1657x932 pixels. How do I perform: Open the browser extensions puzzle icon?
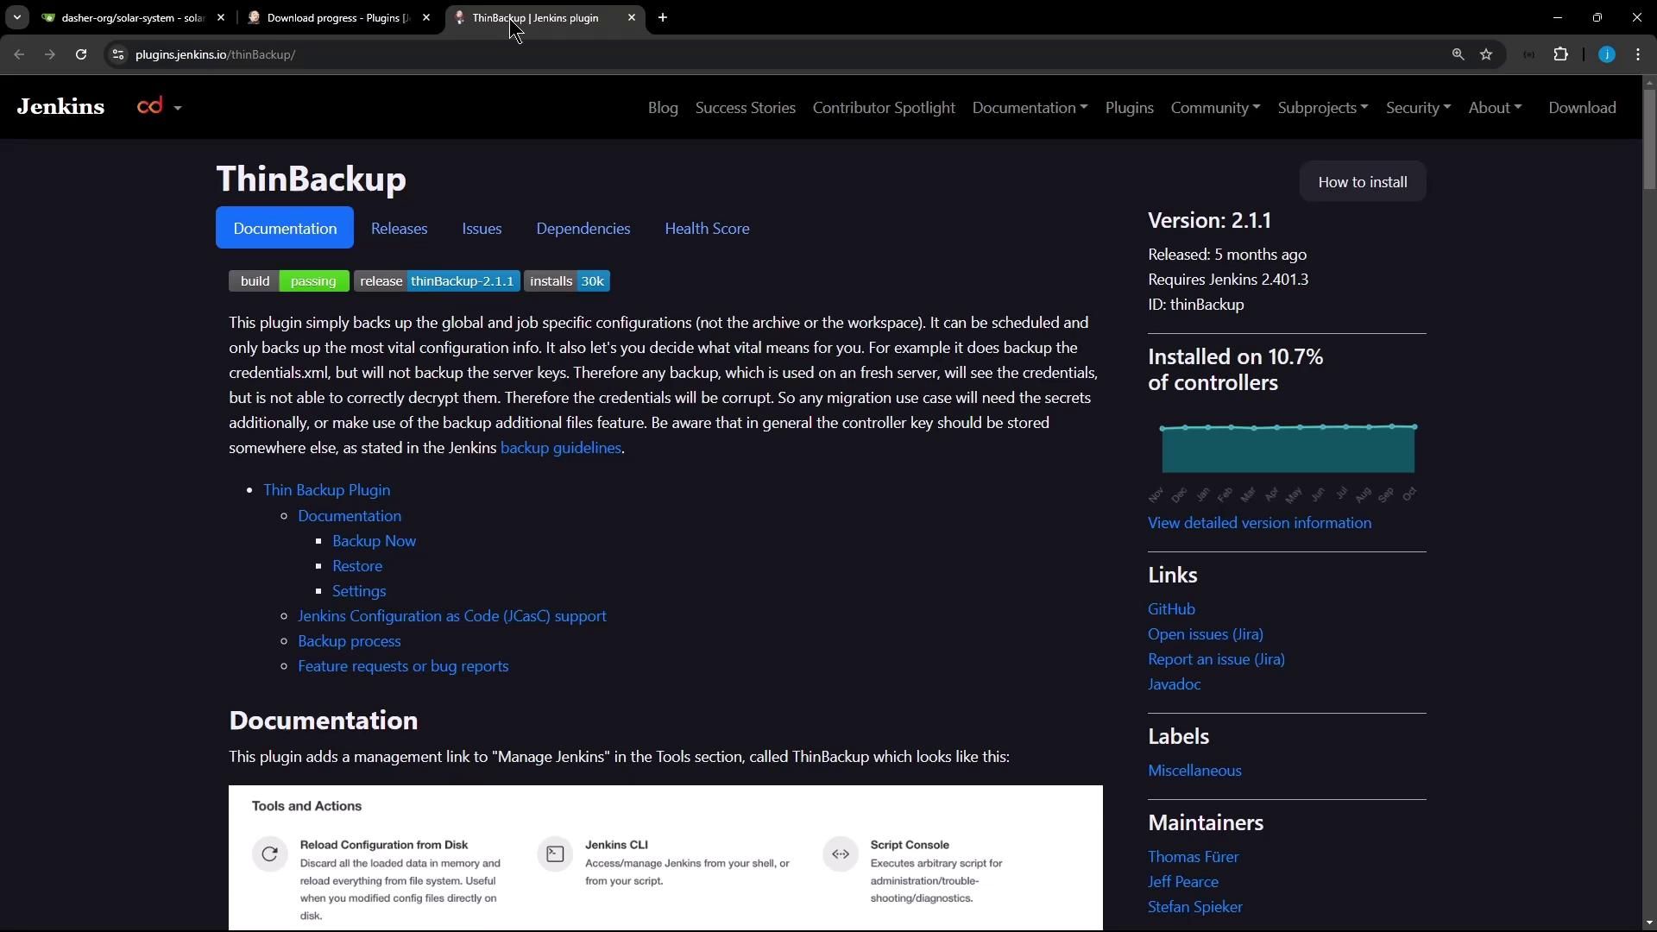click(1561, 54)
